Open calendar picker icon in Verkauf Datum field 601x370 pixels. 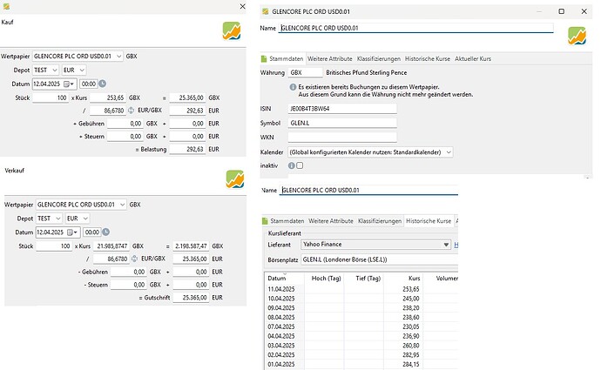click(71, 232)
